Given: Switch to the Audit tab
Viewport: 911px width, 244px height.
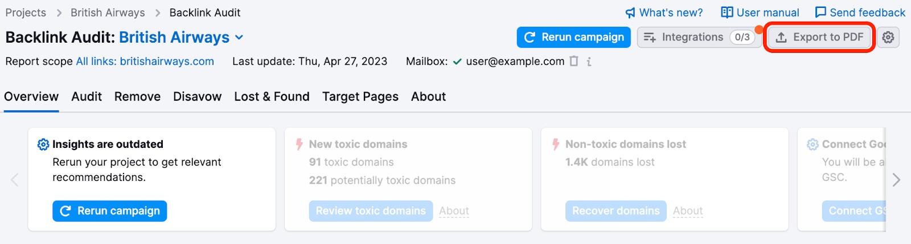Looking at the screenshot, I should point(87,97).
